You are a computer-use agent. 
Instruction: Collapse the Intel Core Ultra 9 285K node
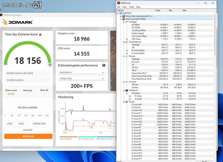[121, 19]
